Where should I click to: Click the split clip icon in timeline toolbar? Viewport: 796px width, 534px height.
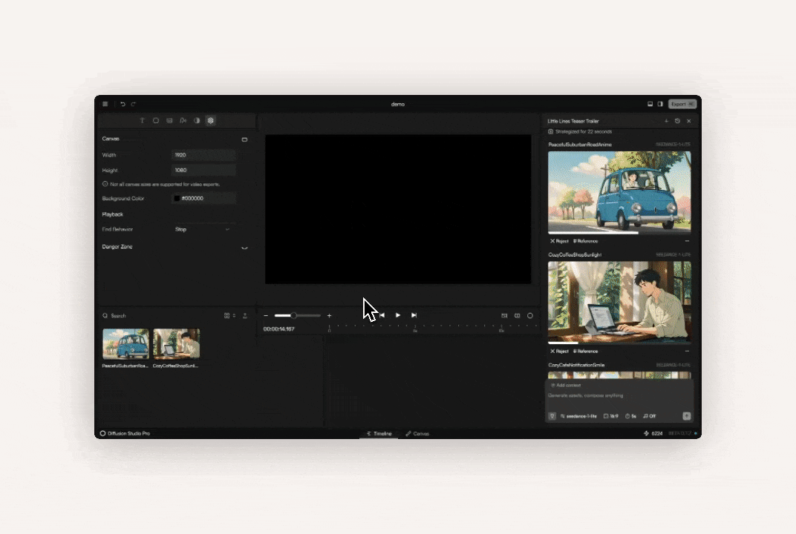[518, 315]
